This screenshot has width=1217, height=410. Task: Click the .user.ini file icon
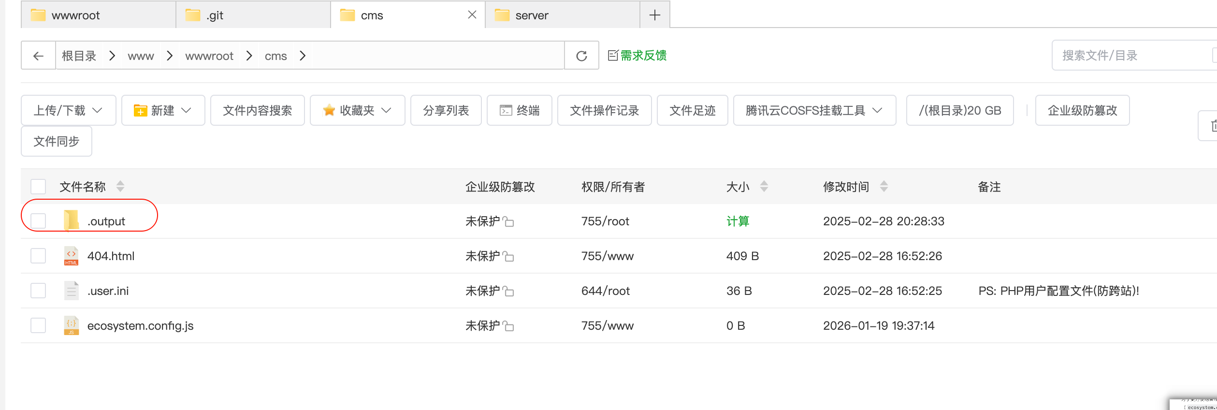[71, 291]
